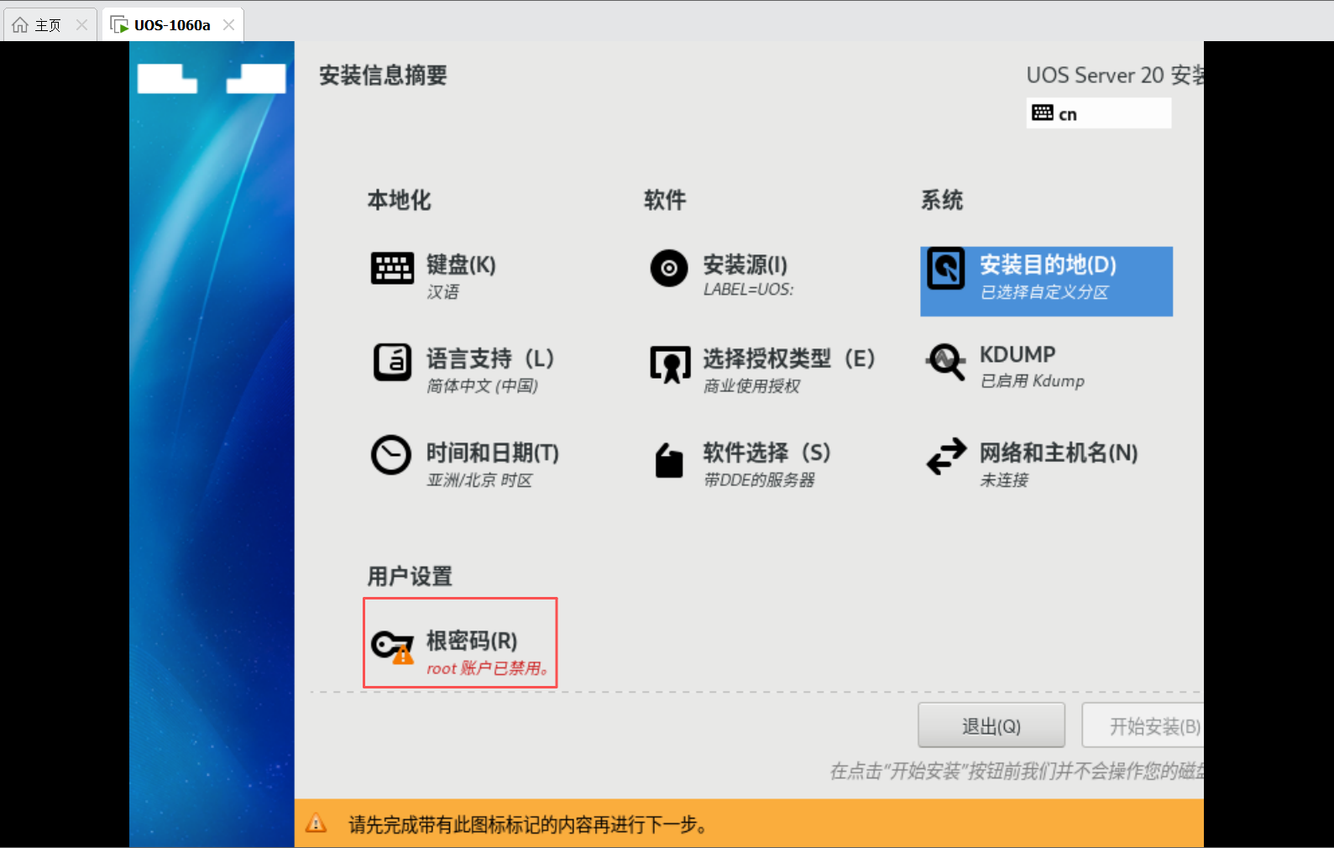Click the 用户设置 section heading

[x=410, y=576]
